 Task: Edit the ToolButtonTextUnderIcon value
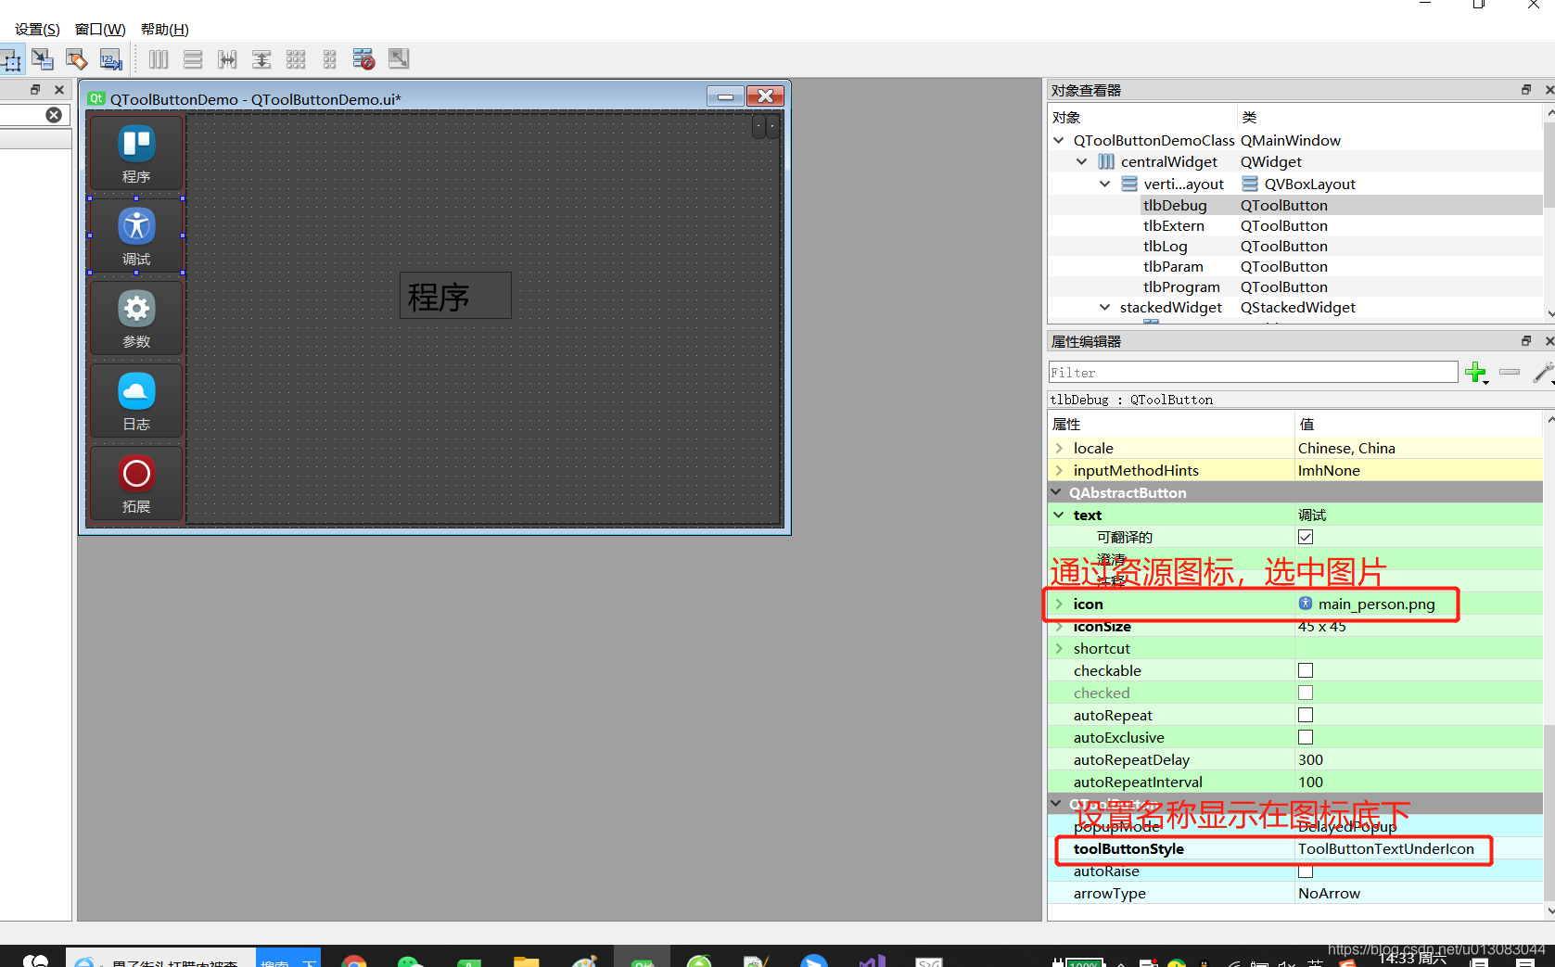[x=1419, y=848]
